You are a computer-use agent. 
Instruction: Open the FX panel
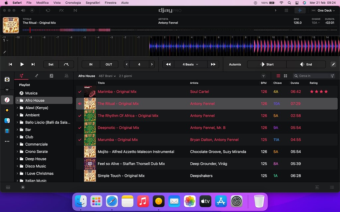(61, 10)
